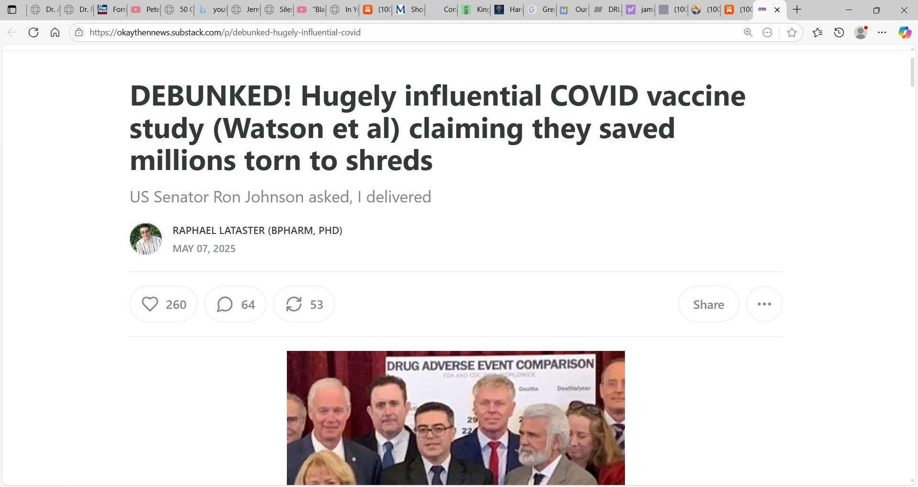Open the tab actions menu icon
This screenshot has width=918, height=487.
click(x=12, y=10)
